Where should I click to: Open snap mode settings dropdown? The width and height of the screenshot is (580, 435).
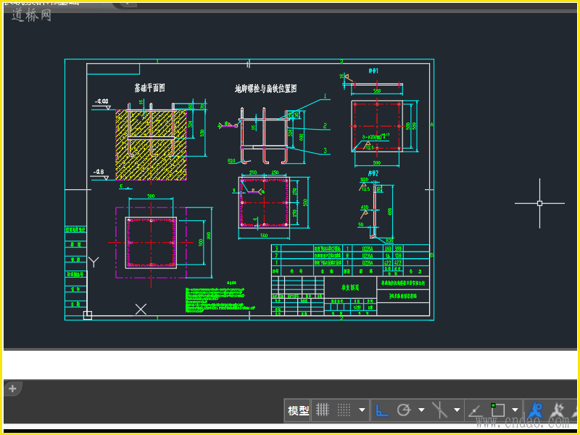362,410
